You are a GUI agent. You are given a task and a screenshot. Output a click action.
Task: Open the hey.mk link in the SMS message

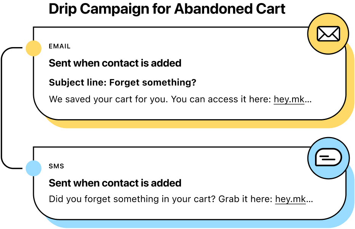click(290, 199)
